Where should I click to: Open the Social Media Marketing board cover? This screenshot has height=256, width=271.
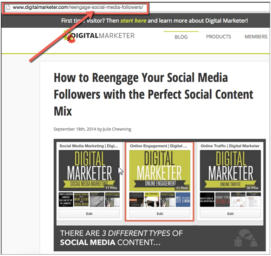point(89,170)
